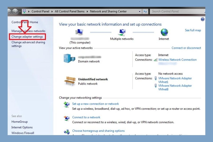Click the Search Control Panel field

click(177, 11)
